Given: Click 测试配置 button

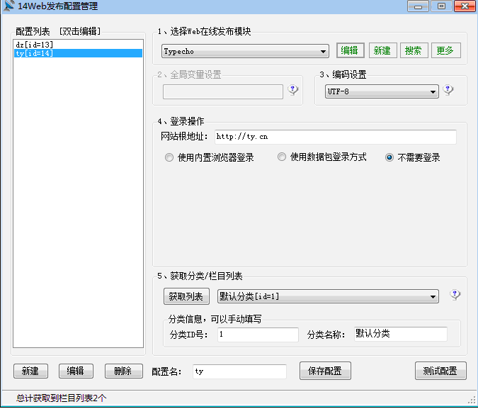Looking at the screenshot, I should click(440, 371).
